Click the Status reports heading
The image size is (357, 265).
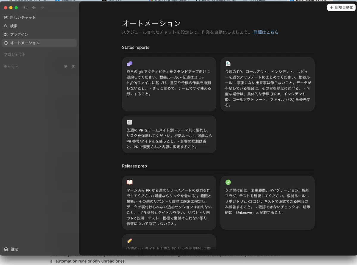(136, 47)
